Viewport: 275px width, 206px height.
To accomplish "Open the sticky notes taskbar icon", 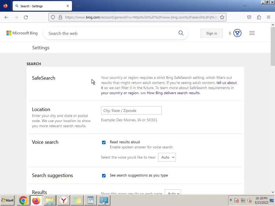I will tap(77, 200).
